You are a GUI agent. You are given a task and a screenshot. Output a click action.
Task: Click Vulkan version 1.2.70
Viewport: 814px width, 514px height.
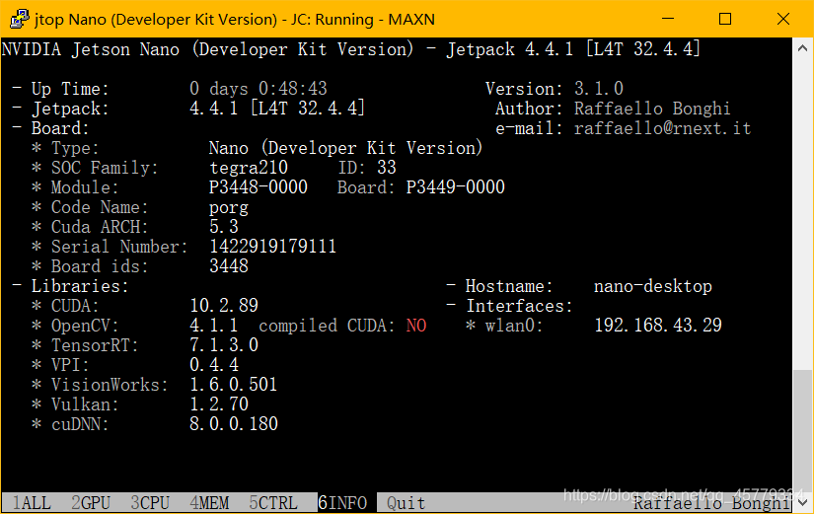219,404
